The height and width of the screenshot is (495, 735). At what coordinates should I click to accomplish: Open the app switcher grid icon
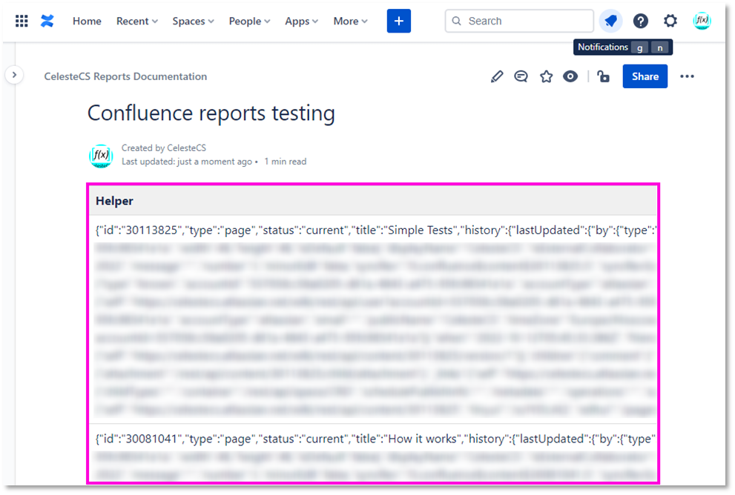point(22,21)
